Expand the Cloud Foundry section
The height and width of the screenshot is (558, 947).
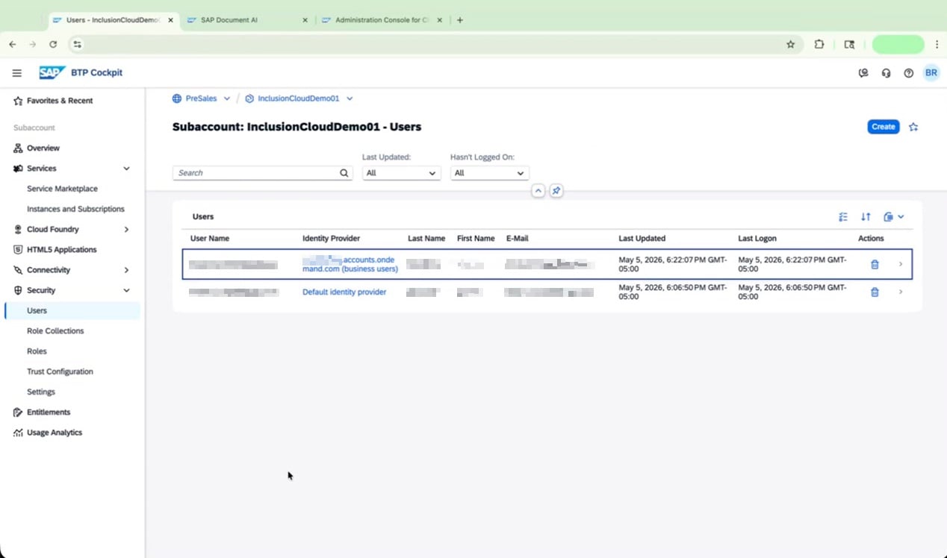tap(126, 230)
